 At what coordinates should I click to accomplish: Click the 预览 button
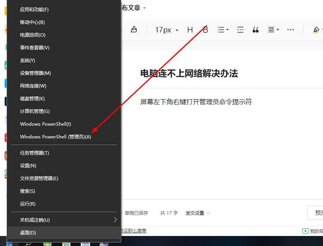319,213
